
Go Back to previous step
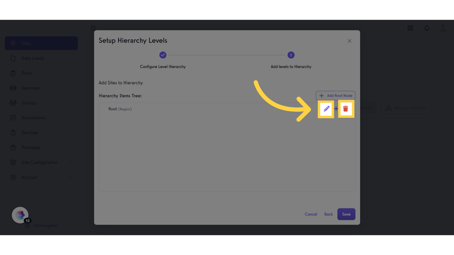pyautogui.click(x=328, y=214)
